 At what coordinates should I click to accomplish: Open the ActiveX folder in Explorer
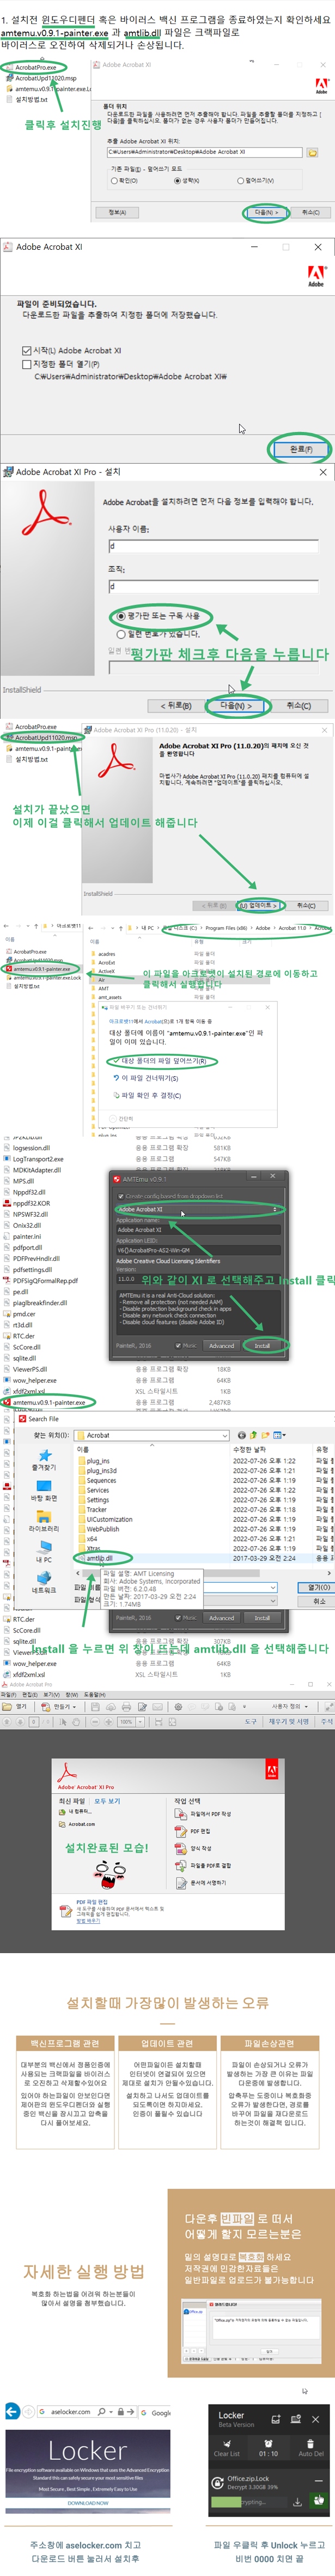click(x=106, y=971)
